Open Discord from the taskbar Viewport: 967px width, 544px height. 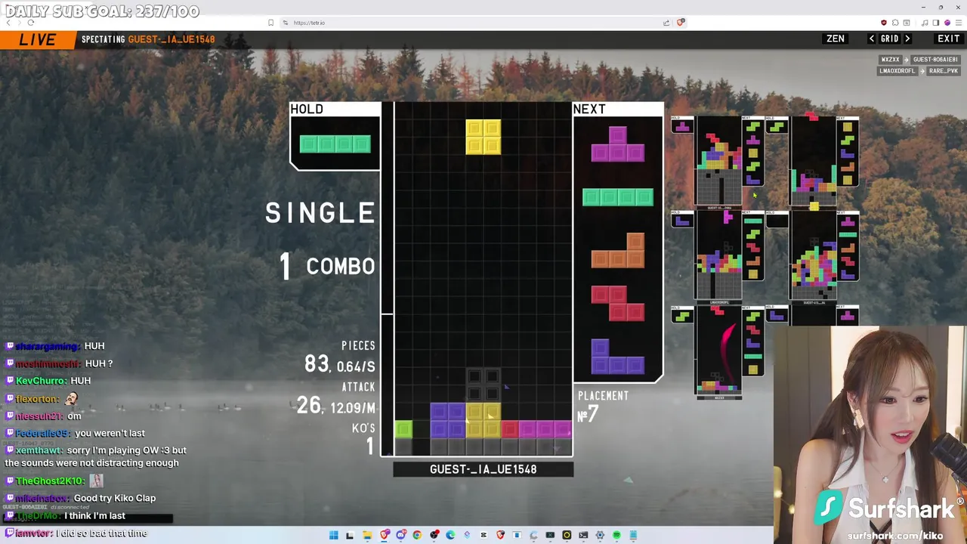click(401, 536)
